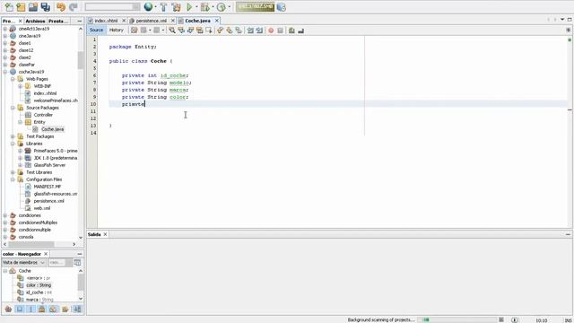Select the Coche.java editor tab
Image resolution: width=574 pixels, height=323 pixels.
(197, 21)
